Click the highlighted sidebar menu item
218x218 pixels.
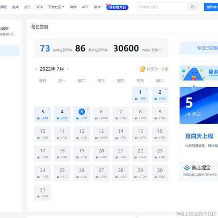pos(9,51)
